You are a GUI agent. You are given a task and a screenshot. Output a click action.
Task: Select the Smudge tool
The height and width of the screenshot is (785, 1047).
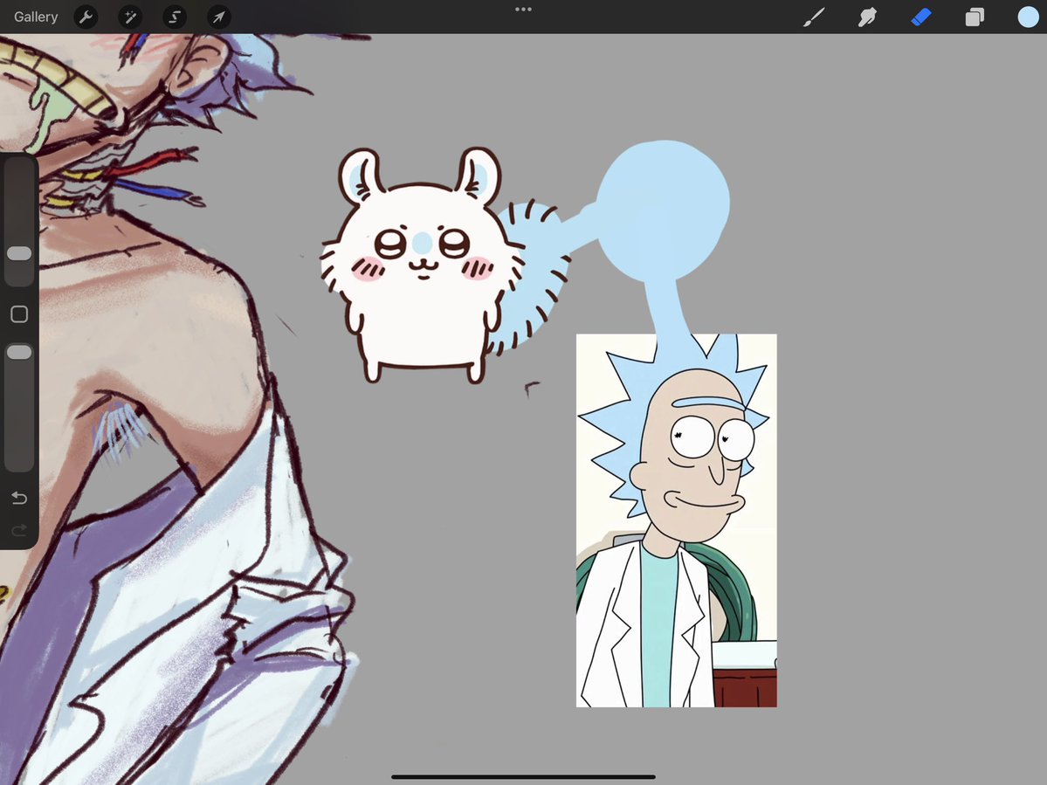[867, 17]
